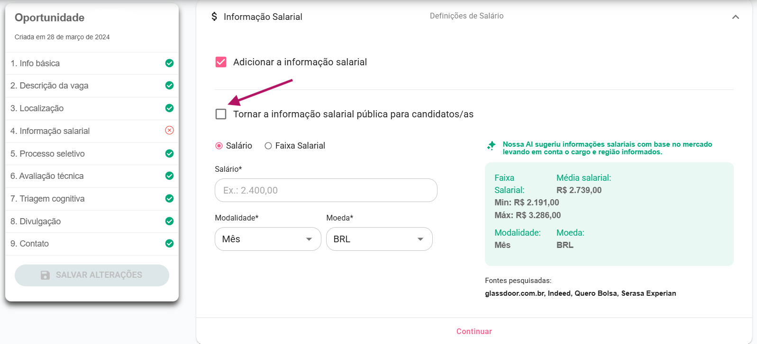Click into the Salário input field

point(326,190)
